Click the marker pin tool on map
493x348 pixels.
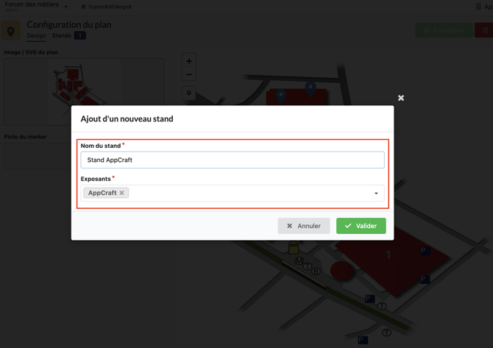click(189, 93)
